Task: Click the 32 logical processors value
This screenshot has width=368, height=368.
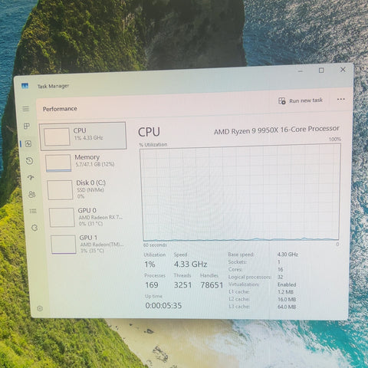Action: (280, 277)
